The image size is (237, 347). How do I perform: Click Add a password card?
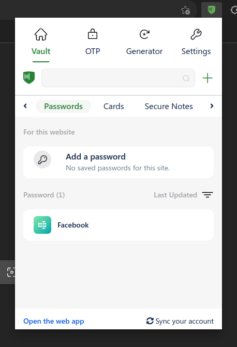point(119,162)
